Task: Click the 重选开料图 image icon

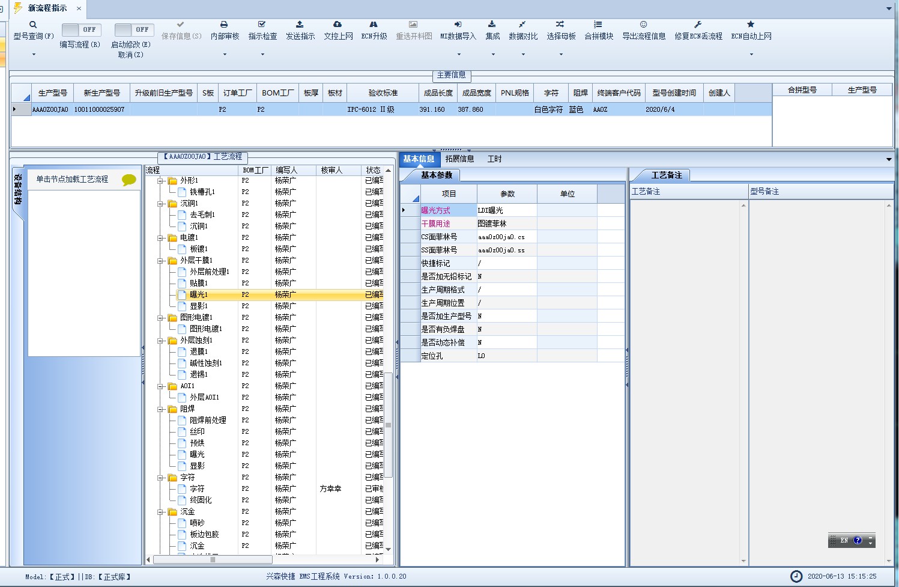Action: point(413,25)
